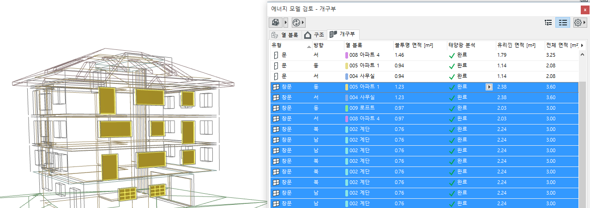Image resolution: width=590 pixels, height=208 pixels.
Task: Sort by the 유형 column header
Action: (x=291, y=45)
